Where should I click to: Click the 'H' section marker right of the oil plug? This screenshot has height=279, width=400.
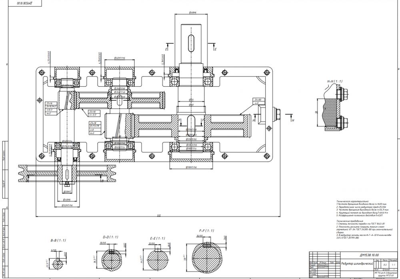[293, 121]
